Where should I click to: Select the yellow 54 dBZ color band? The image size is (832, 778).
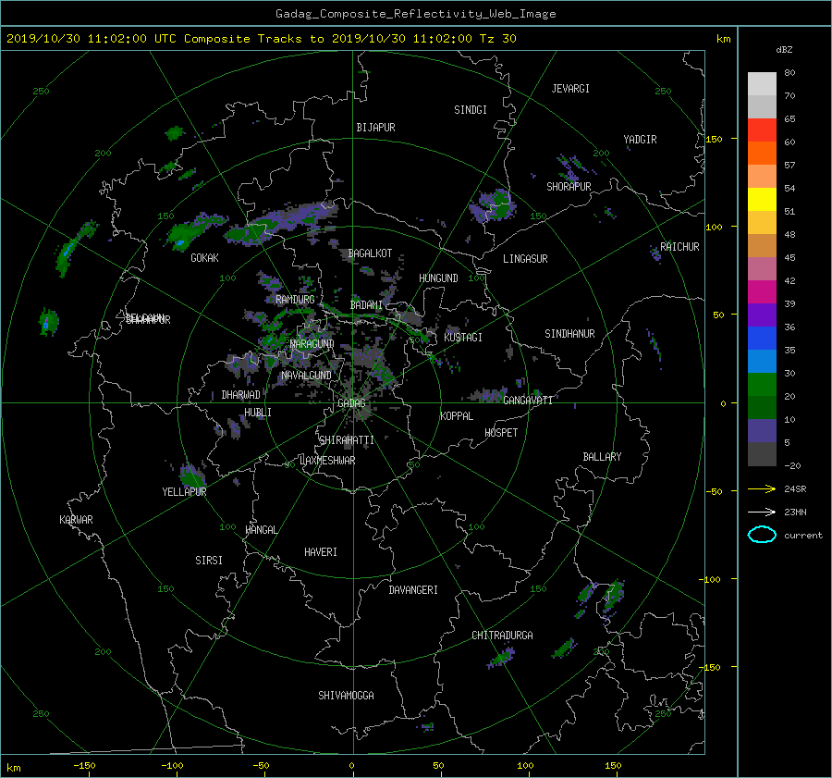pos(762,199)
